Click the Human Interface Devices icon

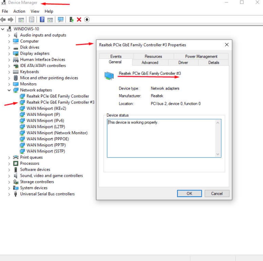(16, 60)
